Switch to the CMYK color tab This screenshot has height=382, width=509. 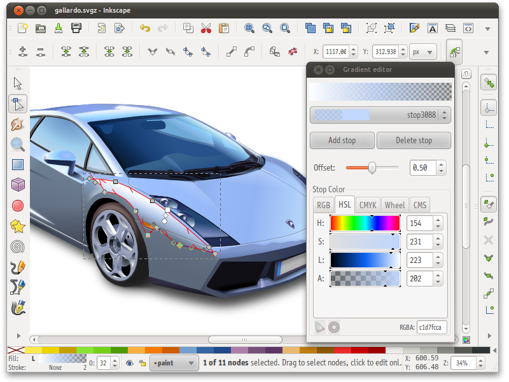[367, 205]
